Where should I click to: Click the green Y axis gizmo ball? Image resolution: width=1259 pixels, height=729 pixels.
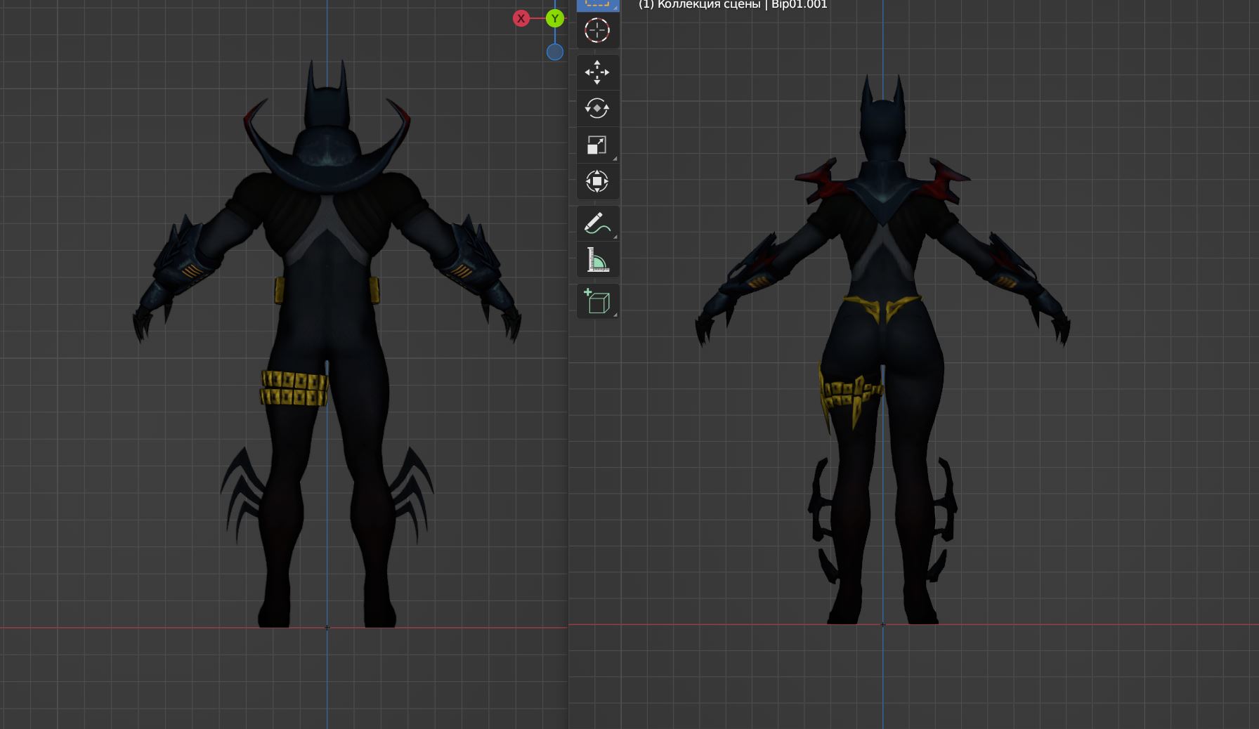[555, 19]
